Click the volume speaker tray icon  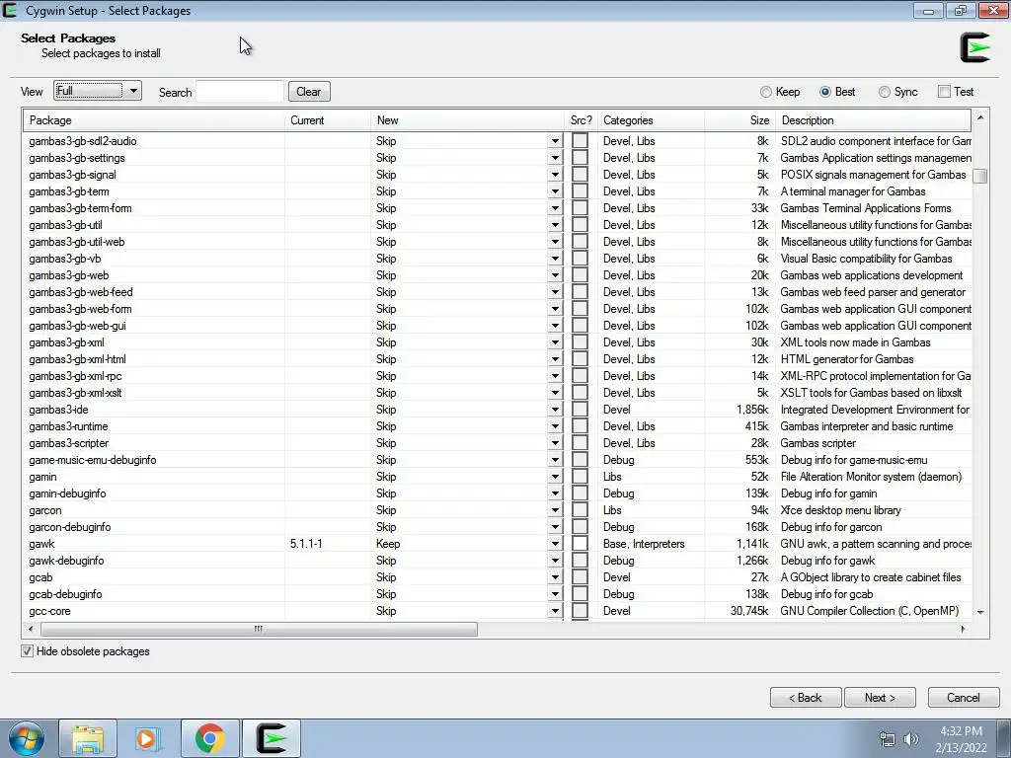[x=910, y=739]
